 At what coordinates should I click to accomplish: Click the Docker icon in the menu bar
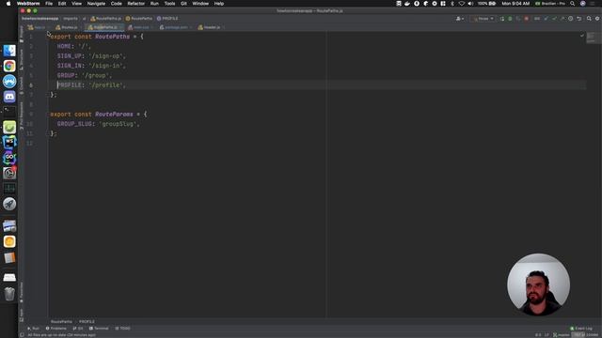coord(407,4)
